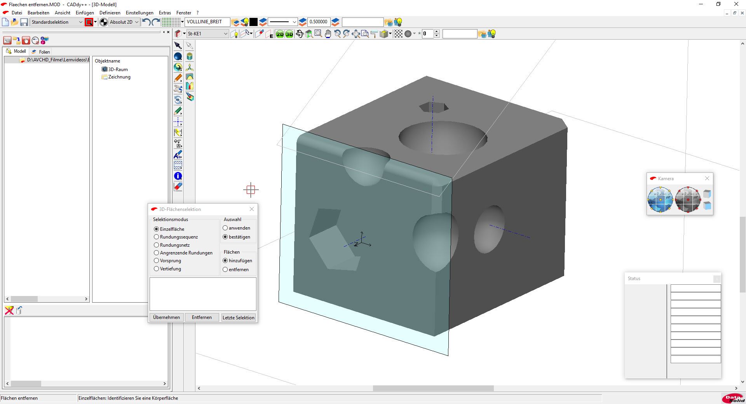The image size is (746, 404).
Task: Select the hatching pattern tool
Action: [x=178, y=165]
